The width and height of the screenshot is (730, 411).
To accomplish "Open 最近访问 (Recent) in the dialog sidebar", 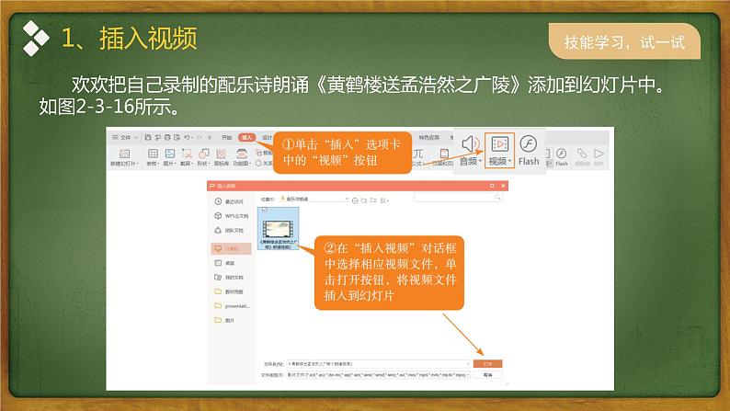I will [230, 201].
